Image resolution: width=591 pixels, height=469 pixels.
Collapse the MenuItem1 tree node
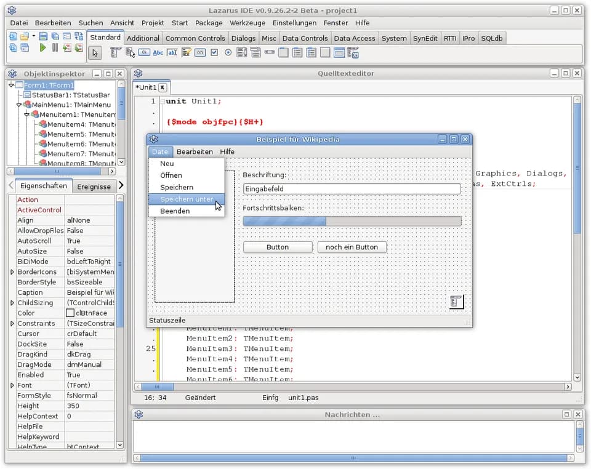pos(26,114)
